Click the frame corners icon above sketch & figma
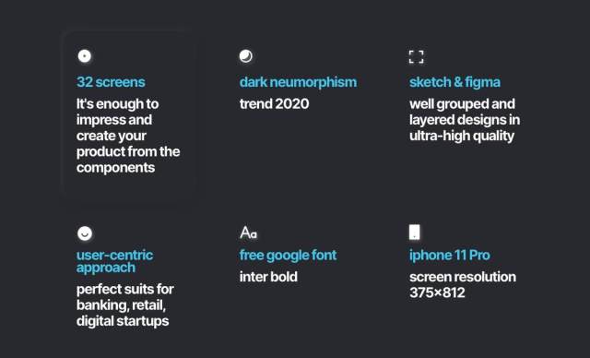Image resolution: width=590 pixels, height=358 pixels. pyautogui.click(x=416, y=57)
